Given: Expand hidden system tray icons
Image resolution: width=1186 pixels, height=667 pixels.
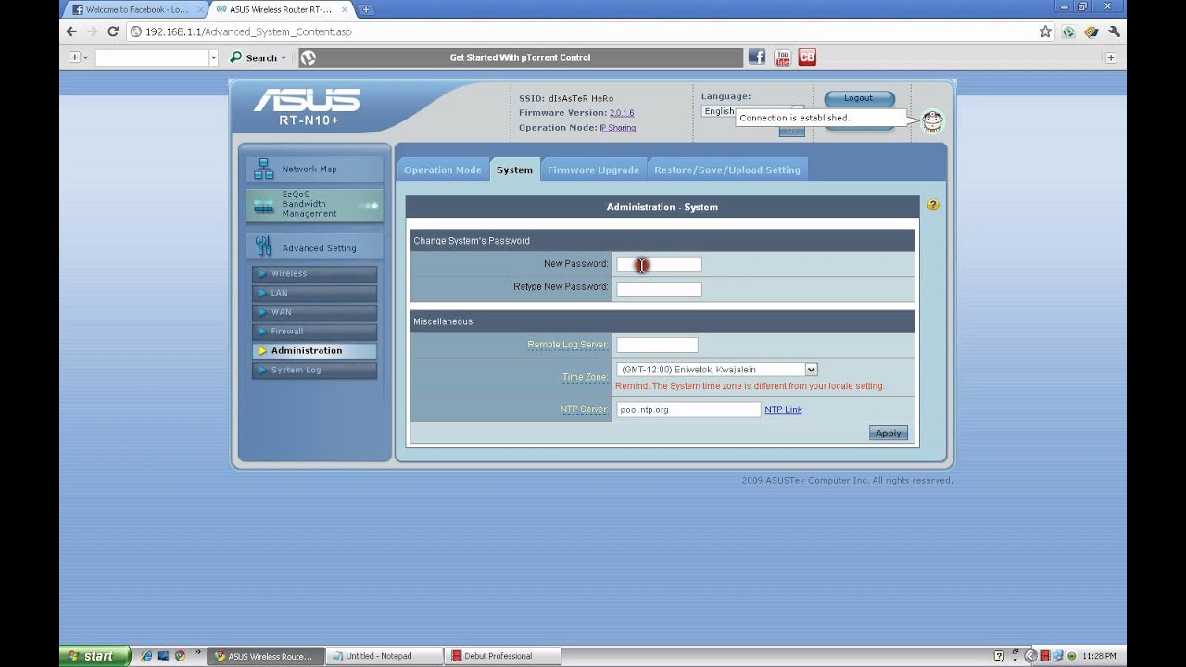Looking at the screenshot, I should [x=1030, y=656].
